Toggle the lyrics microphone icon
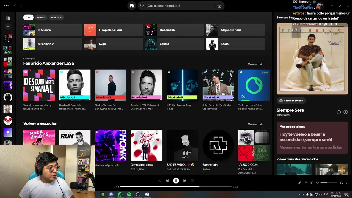Viewport: 352px width, 198px height. pyautogui.click(x=300, y=183)
